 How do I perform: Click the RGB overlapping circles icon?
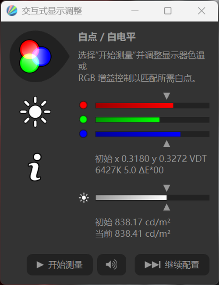pyautogui.click(x=35, y=56)
